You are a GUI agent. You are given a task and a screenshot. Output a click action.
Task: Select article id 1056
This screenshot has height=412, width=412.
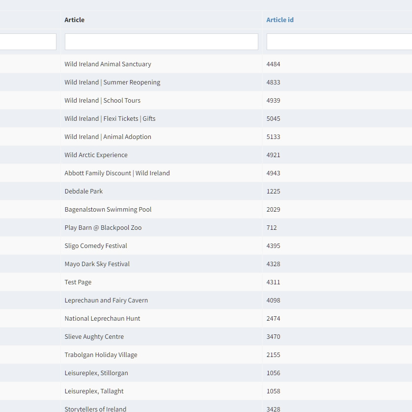click(x=273, y=372)
